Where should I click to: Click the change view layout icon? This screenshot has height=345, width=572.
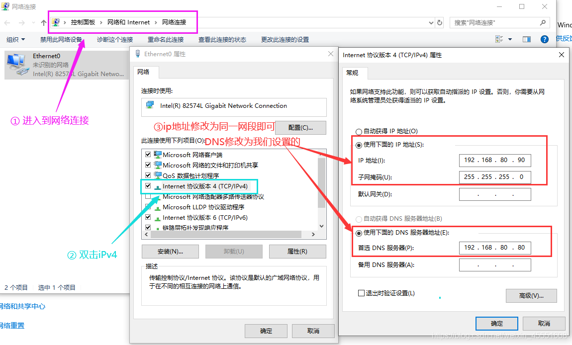(499, 39)
